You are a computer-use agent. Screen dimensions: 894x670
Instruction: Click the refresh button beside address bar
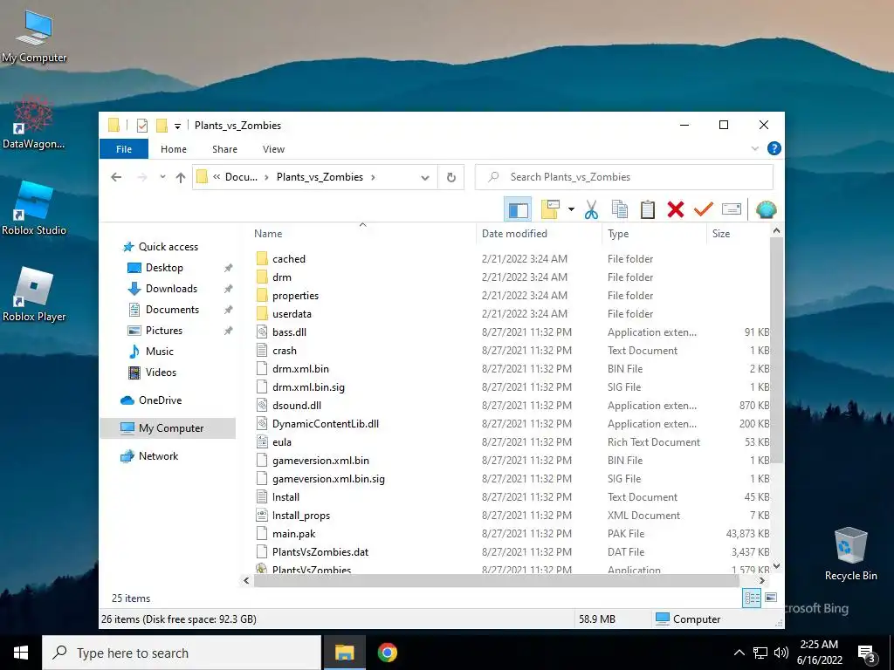(451, 177)
